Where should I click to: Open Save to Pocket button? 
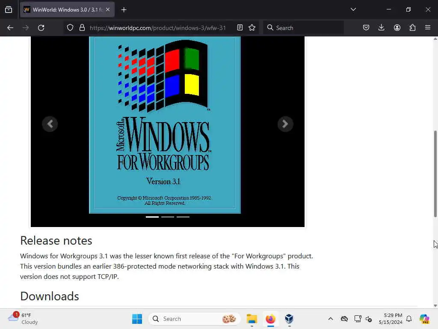pyautogui.click(x=366, y=28)
